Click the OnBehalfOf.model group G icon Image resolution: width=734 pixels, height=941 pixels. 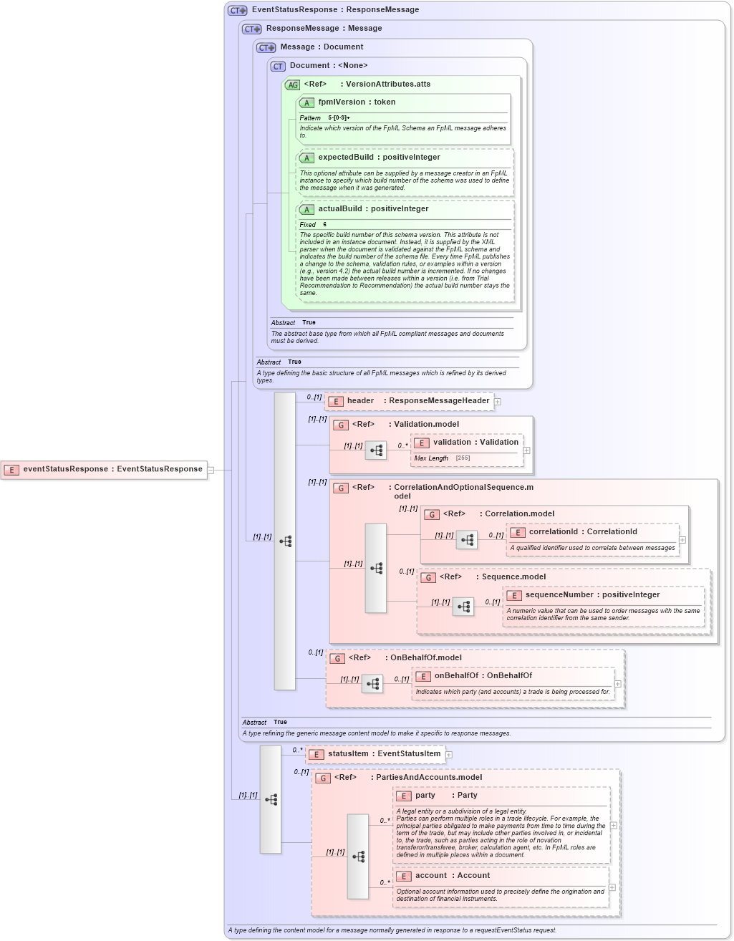(337, 659)
